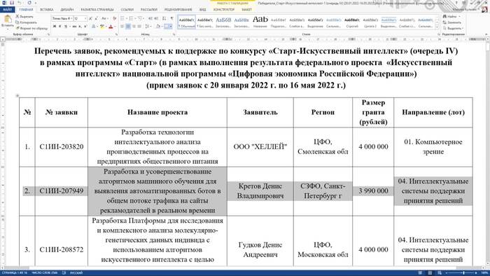
Task: Switch to РЕЦЕНЗИРОВАНИЕ tab
Action: point(178,10)
